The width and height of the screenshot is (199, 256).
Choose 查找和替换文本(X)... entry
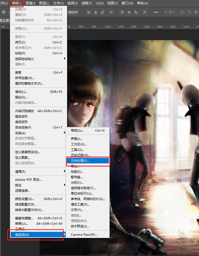click(x=39, y=84)
